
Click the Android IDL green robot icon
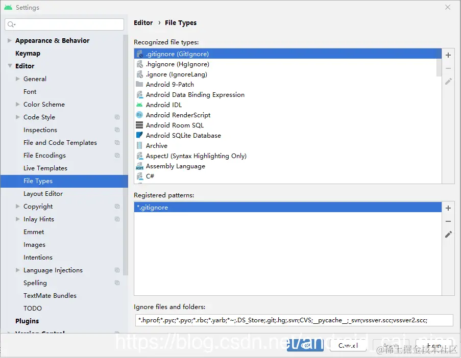click(139, 105)
